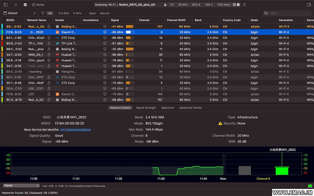Enable the 2.4 GHz band filter
This screenshot has height=196, width=314.
coord(64,13)
